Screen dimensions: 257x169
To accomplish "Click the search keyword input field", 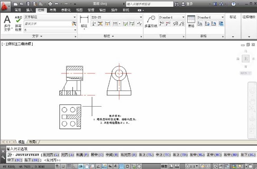I will pos(150,4).
